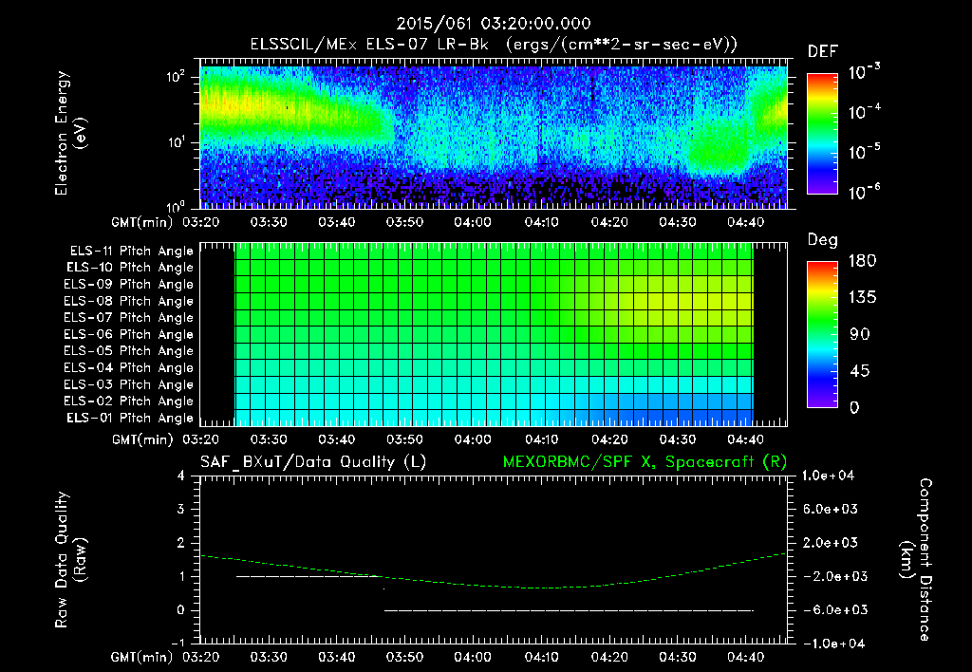972x672 pixels.
Task: Click 04:30 time label under pitch angle panel
Action: tap(677, 439)
